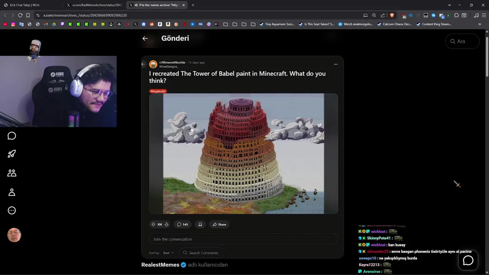This screenshot has width=489, height=275.
Task: Bookmark this page with bookmark icon
Action: [x=28, y=15]
